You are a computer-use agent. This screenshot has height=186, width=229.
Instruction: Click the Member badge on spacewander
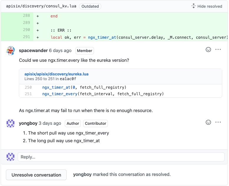[x=85, y=51]
